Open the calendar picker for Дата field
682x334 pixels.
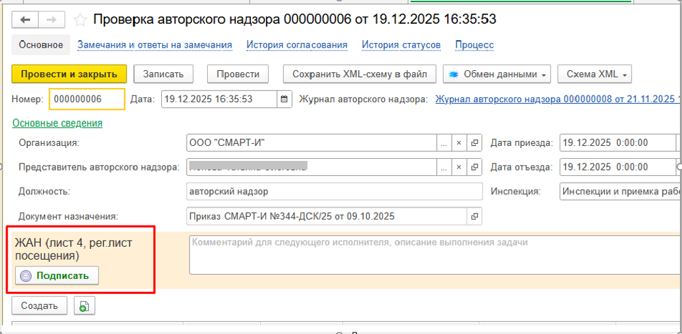click(284, 99)
